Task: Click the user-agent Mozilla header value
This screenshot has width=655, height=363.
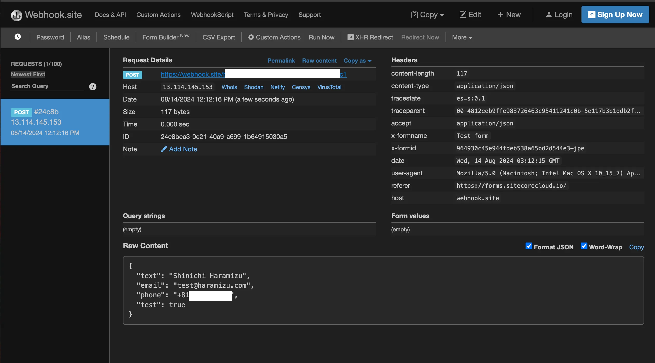Action: click(x=548, y=173)
